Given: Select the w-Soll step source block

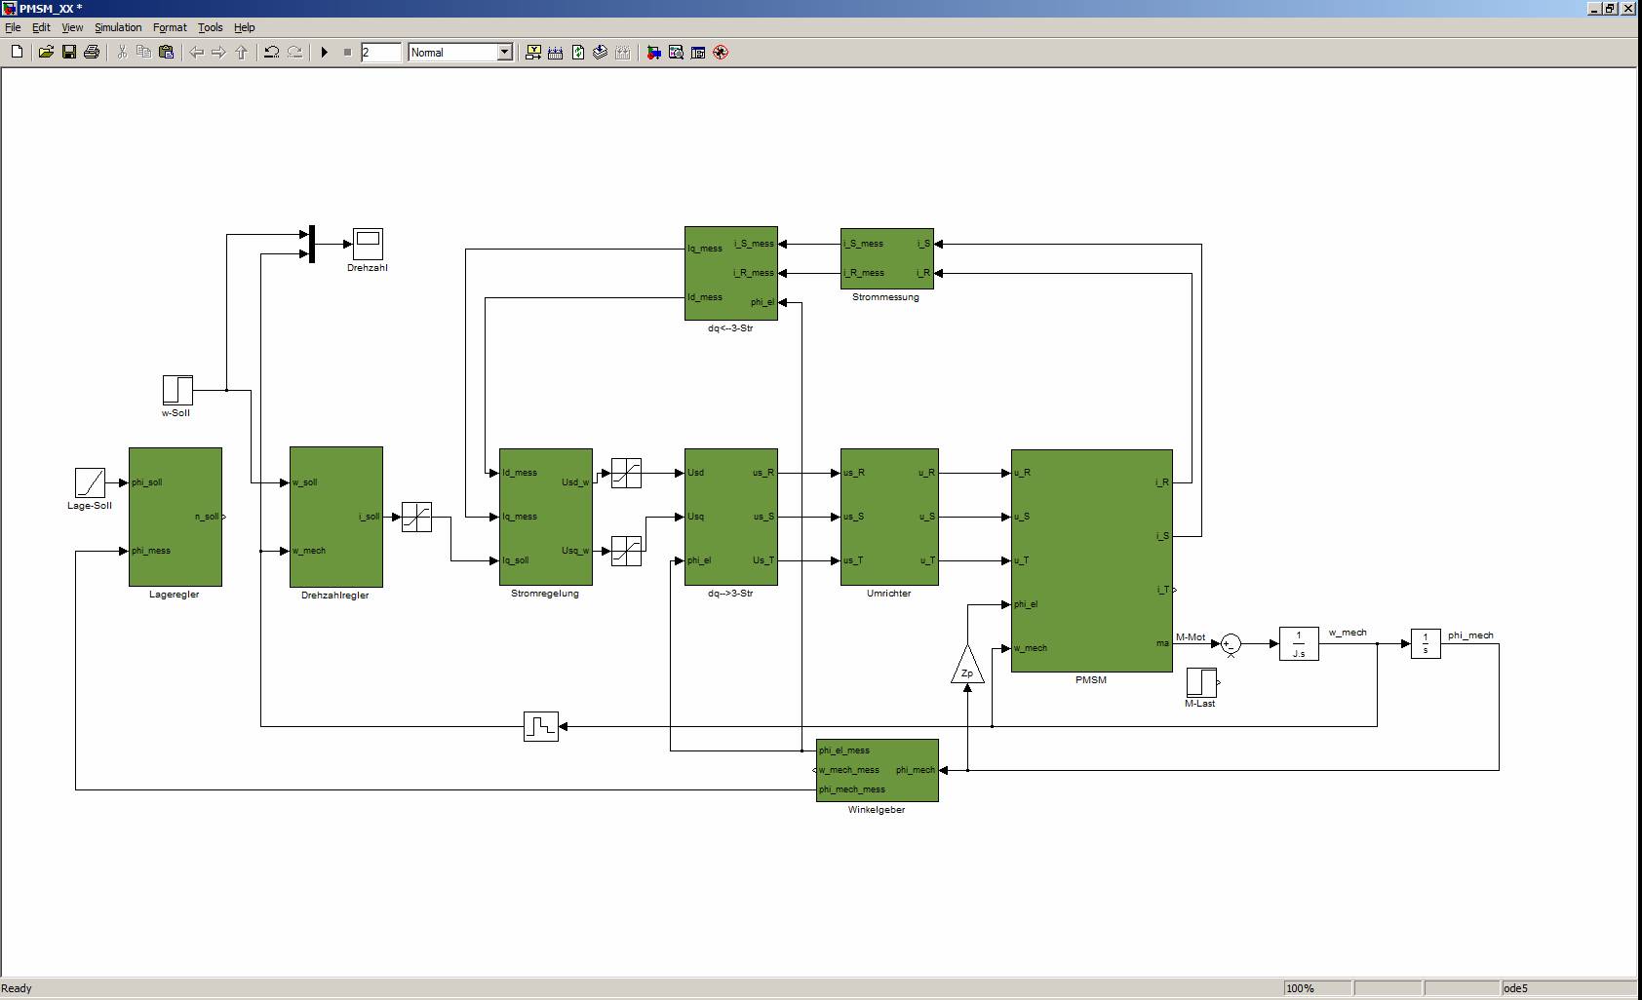Looking at the screenshot, I should pyautogui.click(x=177, y=390).
